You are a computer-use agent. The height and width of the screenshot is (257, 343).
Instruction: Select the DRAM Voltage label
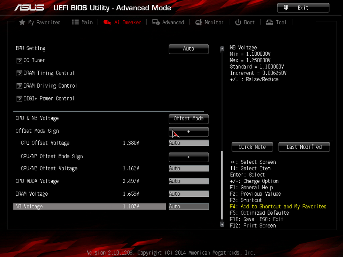(32, 194)
